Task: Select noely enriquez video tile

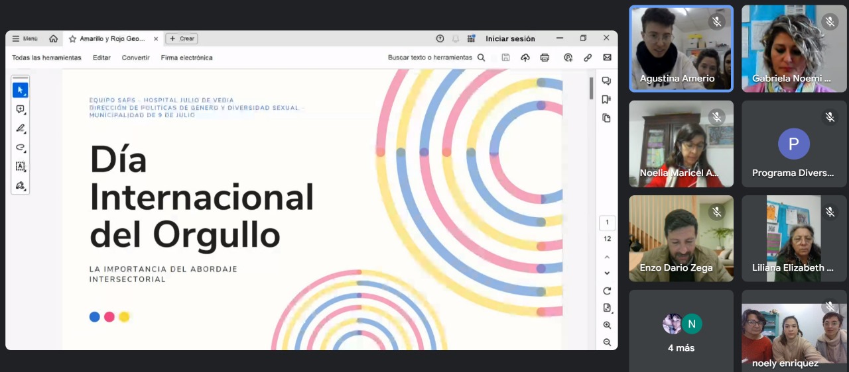Action: tap(794, 331)
